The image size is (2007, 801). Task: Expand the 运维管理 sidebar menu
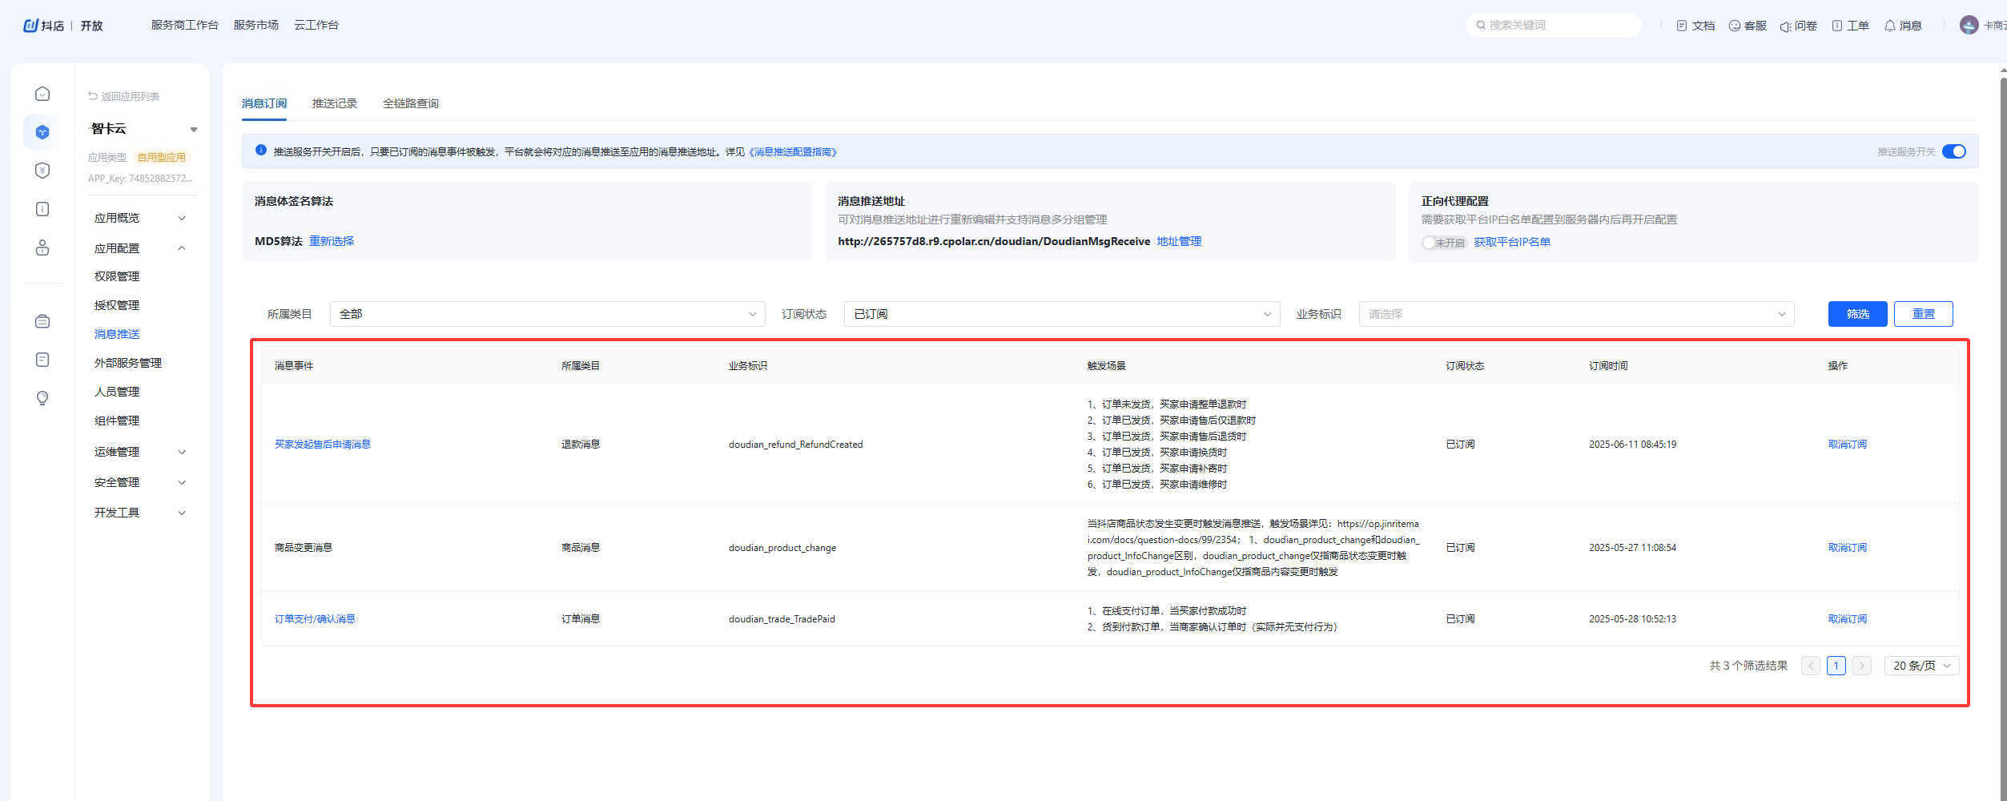tap(139, 452)
